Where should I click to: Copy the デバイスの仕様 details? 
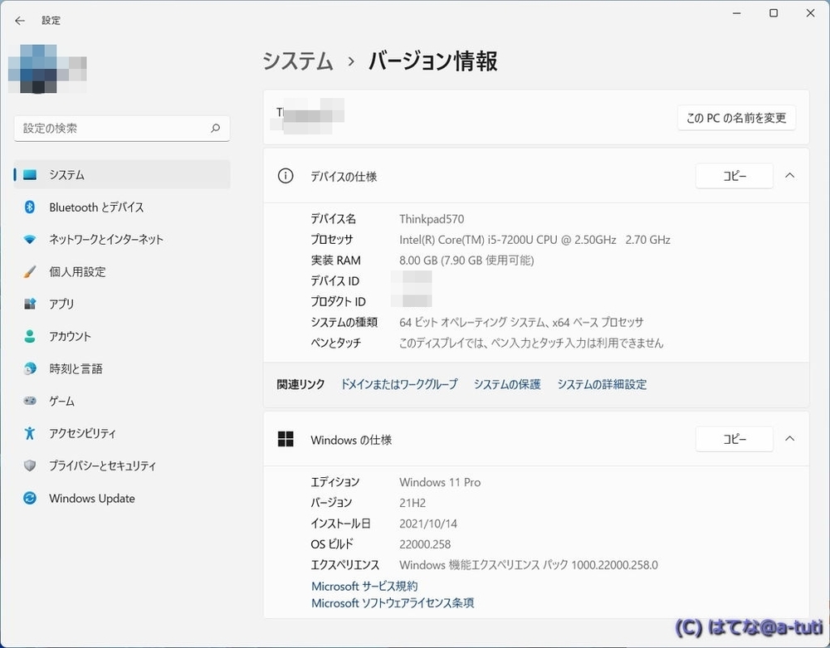735,176
